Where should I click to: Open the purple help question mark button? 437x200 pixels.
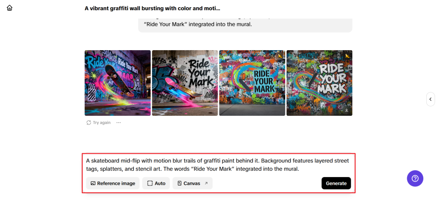[x=415, y=178]
